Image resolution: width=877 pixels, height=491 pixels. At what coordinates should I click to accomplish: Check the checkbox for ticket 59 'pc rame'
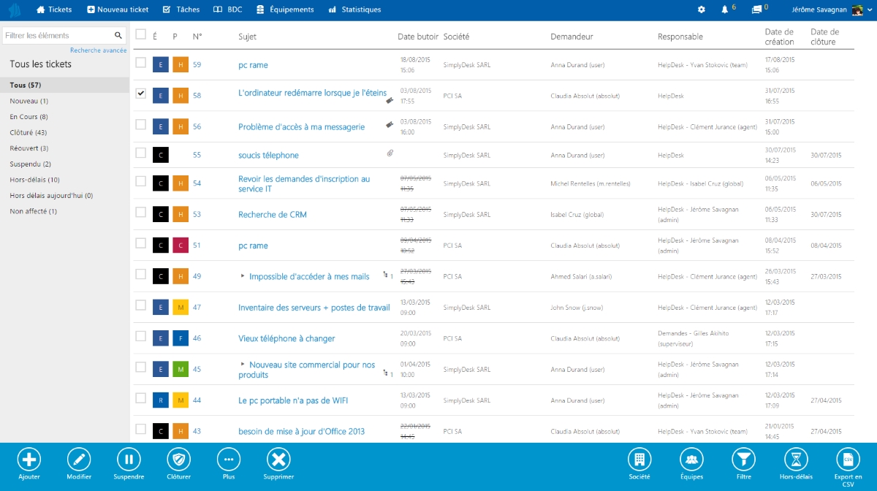(140, 64)
